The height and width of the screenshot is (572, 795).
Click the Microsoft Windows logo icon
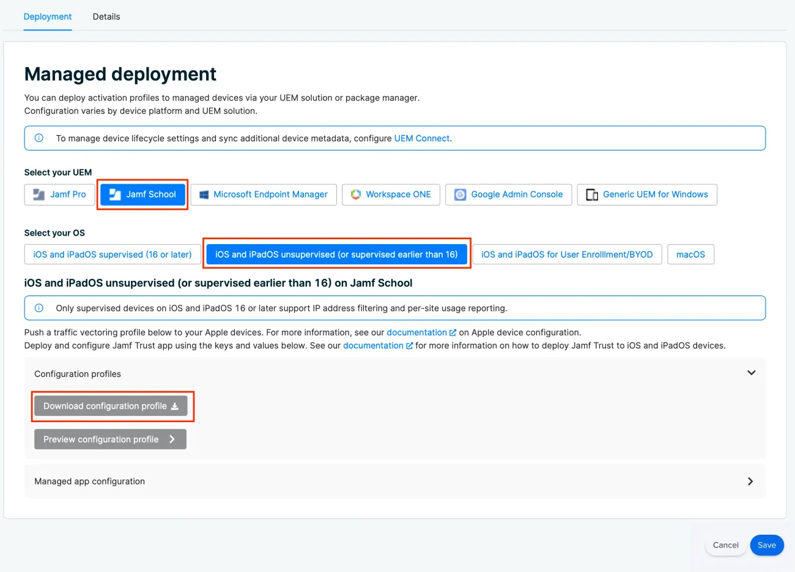(x=204, y=195)
